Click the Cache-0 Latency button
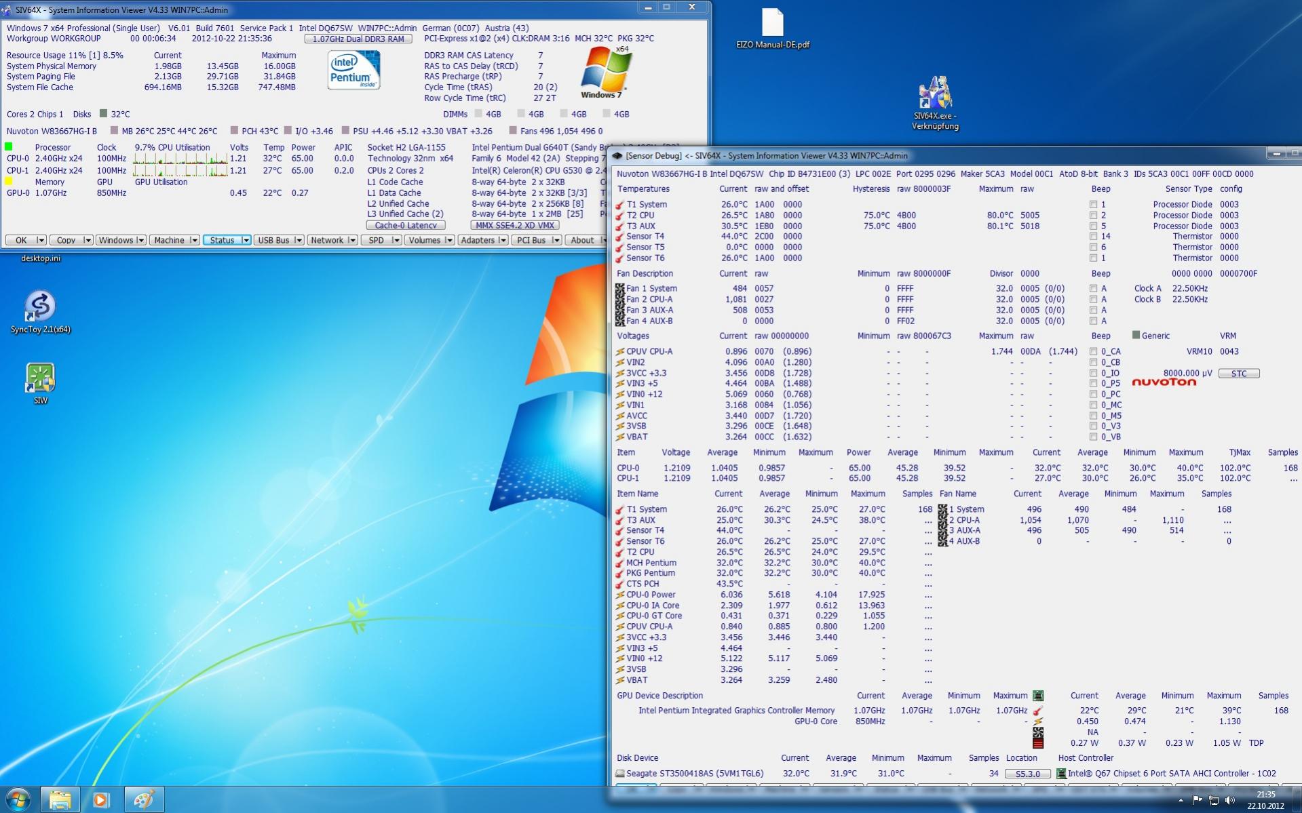The image size is (1302, 813). pyautogui.click(x=406, y=225)
